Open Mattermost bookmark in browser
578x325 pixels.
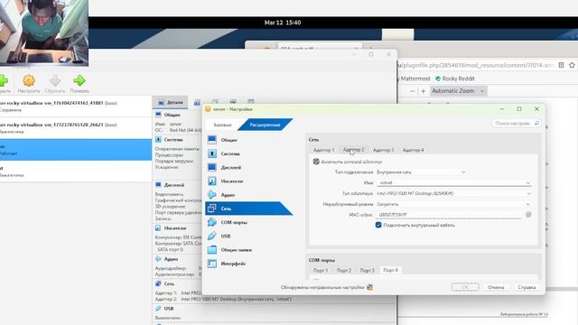click(x=415, y=79)
